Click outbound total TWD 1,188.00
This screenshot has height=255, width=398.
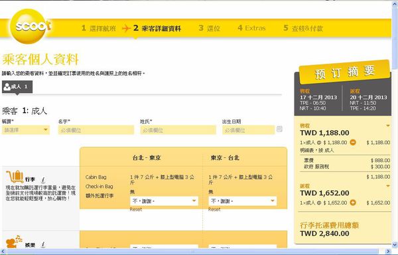coord(324,133)
